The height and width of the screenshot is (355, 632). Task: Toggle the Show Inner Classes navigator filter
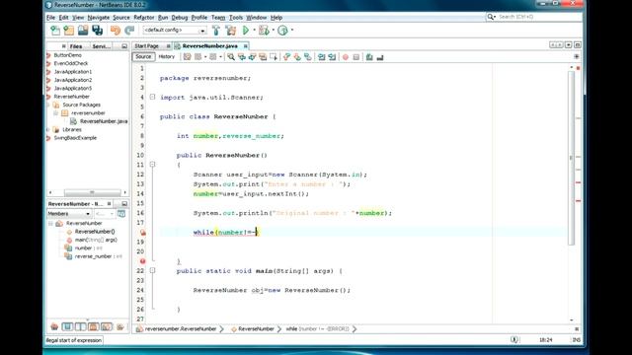[107, 326]
